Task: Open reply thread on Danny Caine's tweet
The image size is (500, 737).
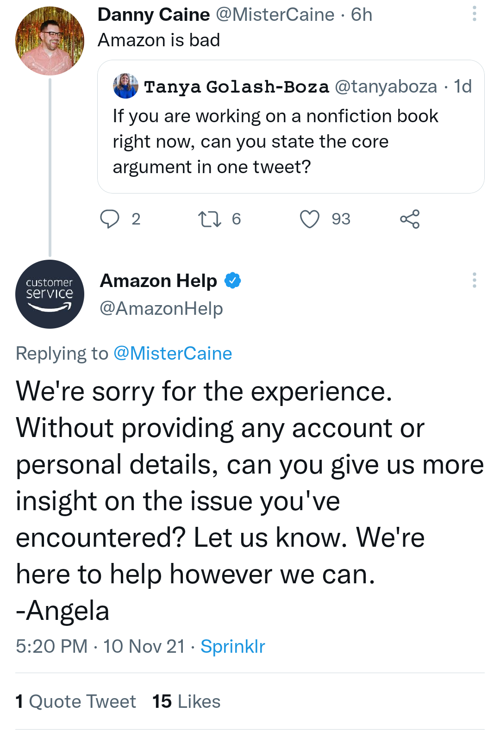Action: (110, 219)
